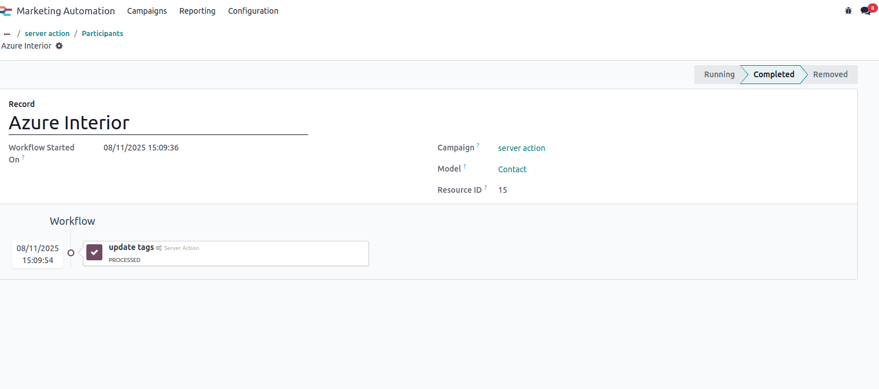
Task: Switch the status to Removed
Action: pos(830,74)
